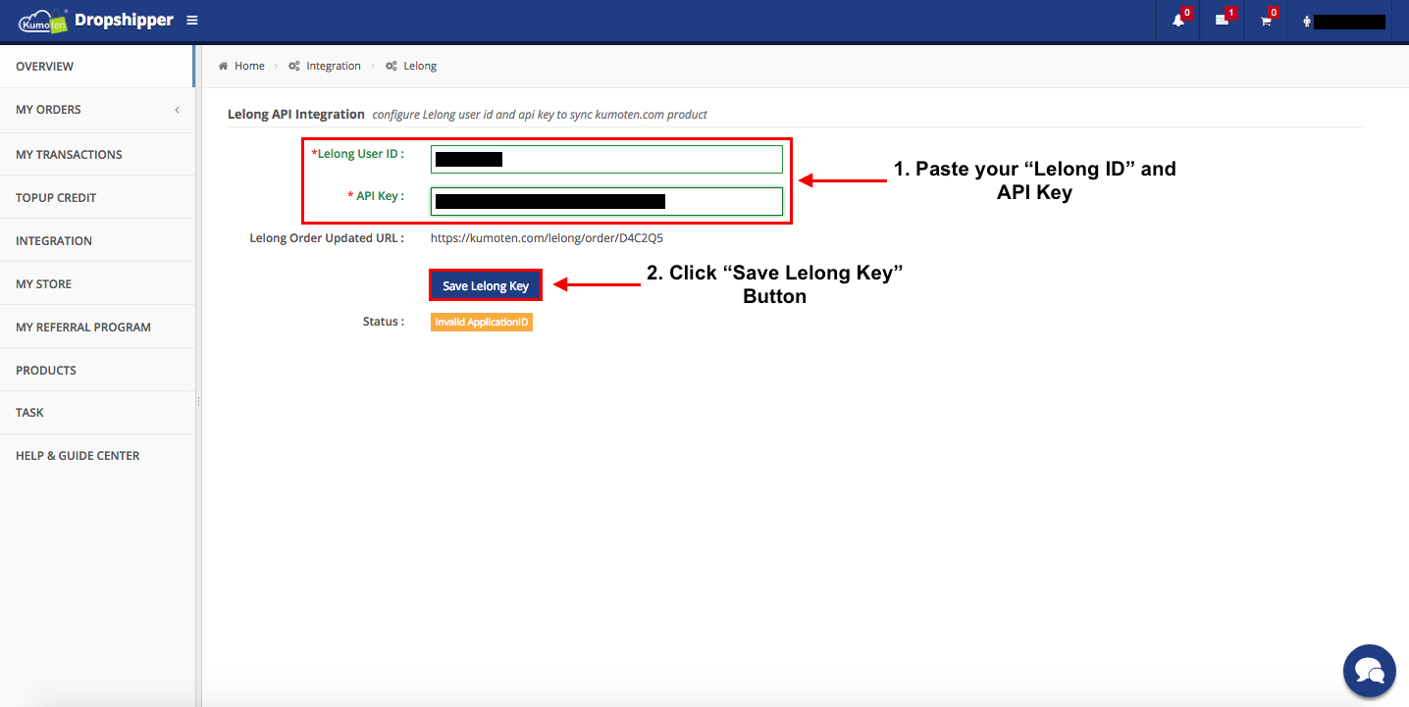
Task: Open Products in the sidebar
Action: [97, 370]
